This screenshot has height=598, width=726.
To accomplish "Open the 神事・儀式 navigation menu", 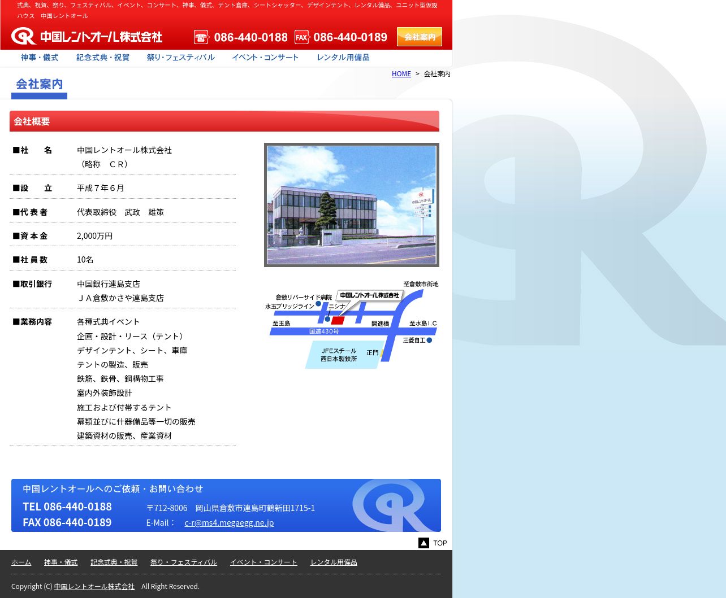I will point(40,58).
